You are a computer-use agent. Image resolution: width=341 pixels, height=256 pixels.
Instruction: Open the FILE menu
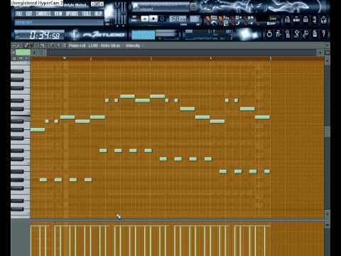point(19,14)
